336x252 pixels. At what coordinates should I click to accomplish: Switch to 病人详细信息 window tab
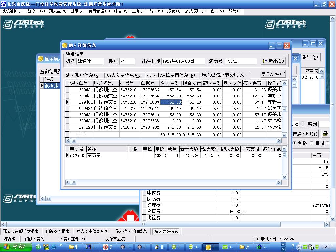point(166,231)
